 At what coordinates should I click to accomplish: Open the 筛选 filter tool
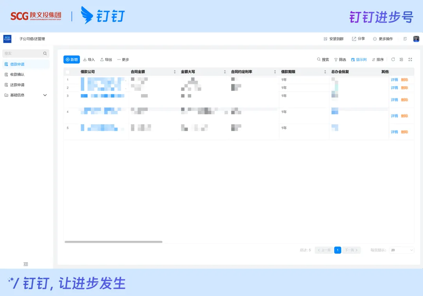coord(340,60)
